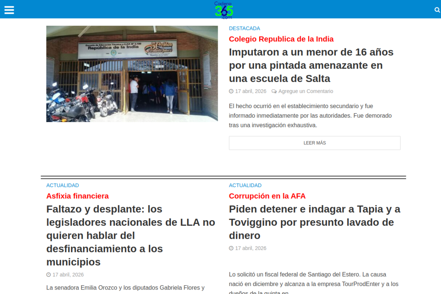441x294 pixels.
Task: Click the Asfixia financiera red subtitle
Action: click(x=78, y=196)
